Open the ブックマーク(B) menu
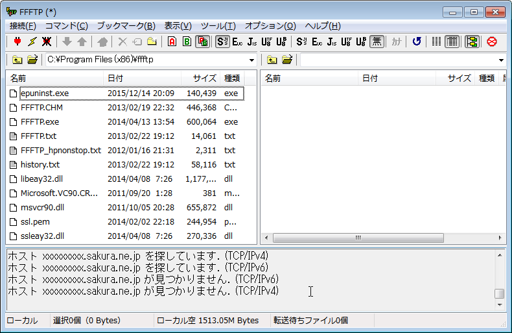512x333 pixels. [x=126, y=26]
